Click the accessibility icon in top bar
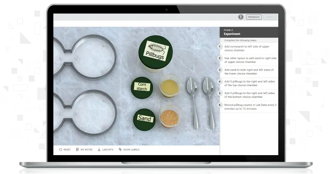This screenshot has height=174, width=330. tap(241, 17)
